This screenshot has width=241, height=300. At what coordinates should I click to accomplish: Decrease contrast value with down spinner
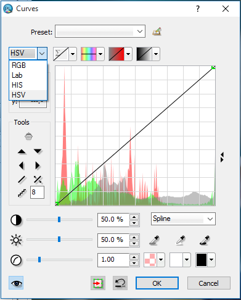coord(134,223)
